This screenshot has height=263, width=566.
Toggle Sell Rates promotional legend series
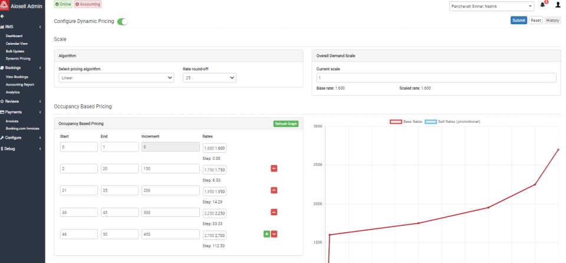[452, 121]
